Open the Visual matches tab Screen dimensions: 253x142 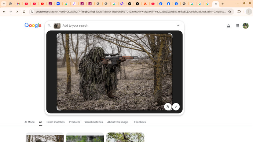[x=93, y=122]
